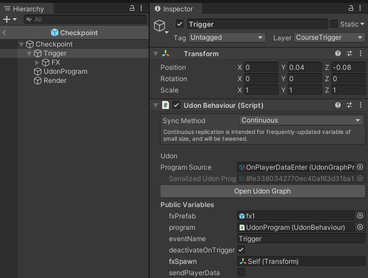Focus the Hierarchy search field
368x278 pixels.
click(85, 19)
